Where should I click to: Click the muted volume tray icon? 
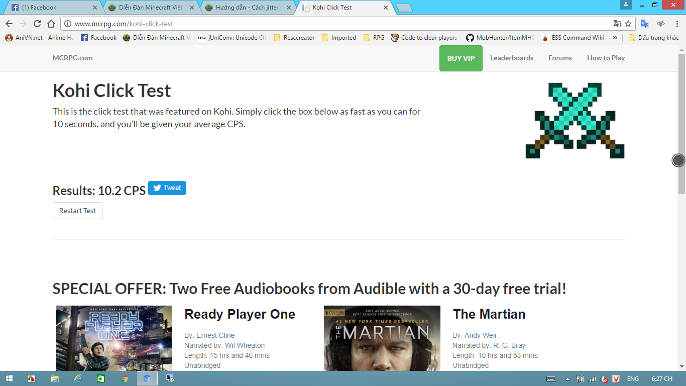point(604,379)
